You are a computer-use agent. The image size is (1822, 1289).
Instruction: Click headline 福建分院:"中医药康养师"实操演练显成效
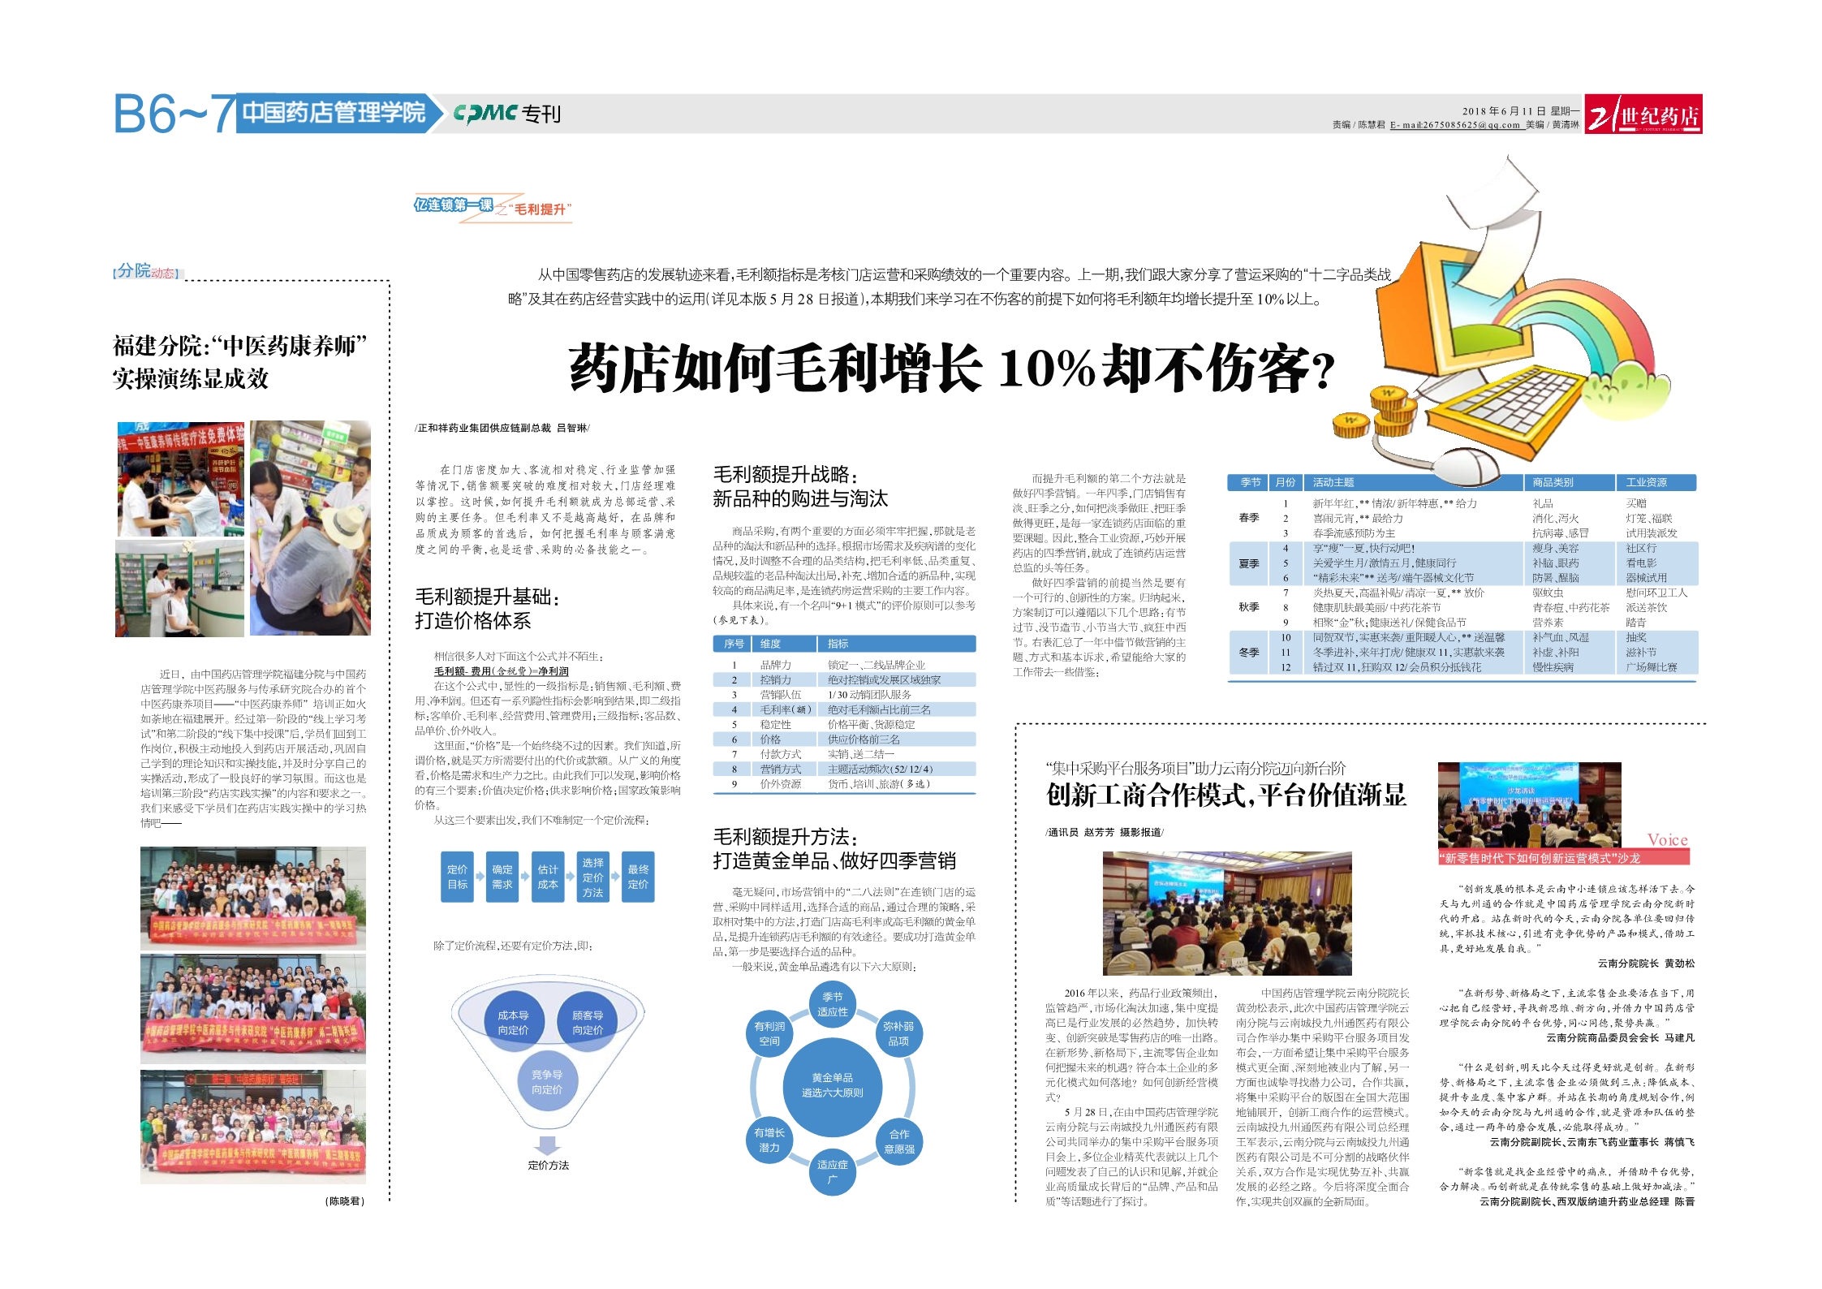point(240,362)
